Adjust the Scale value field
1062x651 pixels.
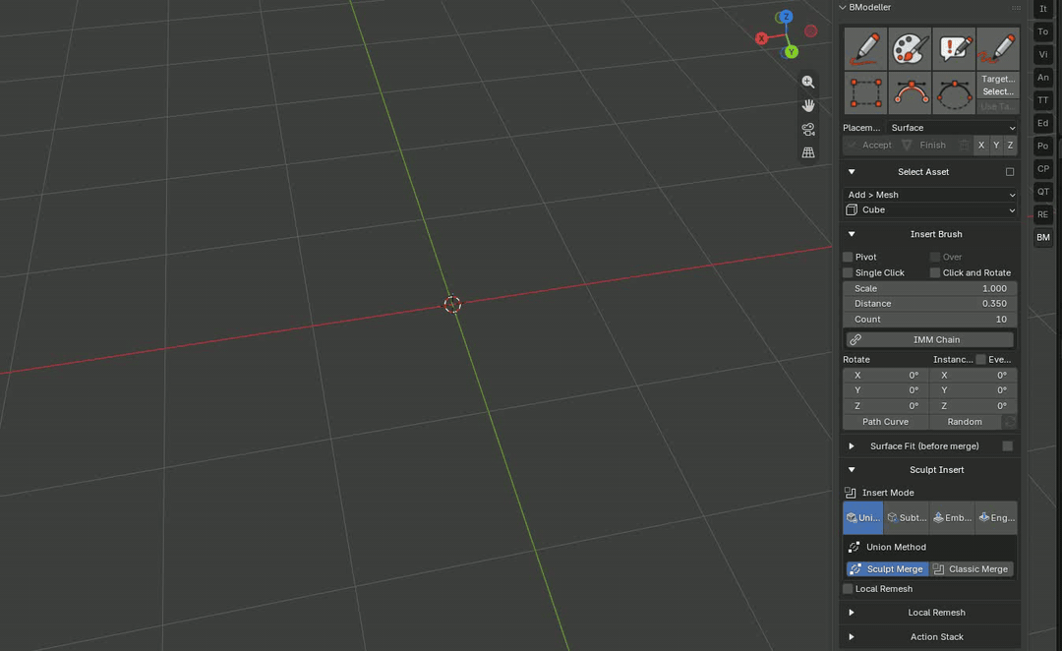click(930, 288)
